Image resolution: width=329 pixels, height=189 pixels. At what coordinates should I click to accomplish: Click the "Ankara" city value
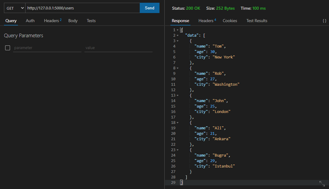(x=221, y=139)
